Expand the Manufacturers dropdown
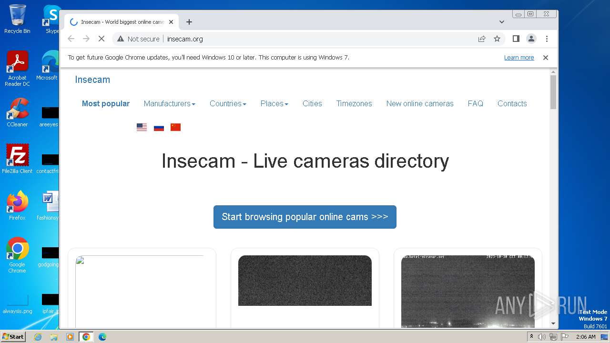The height and width of the screenshot is (343, 610). point(170,103)
